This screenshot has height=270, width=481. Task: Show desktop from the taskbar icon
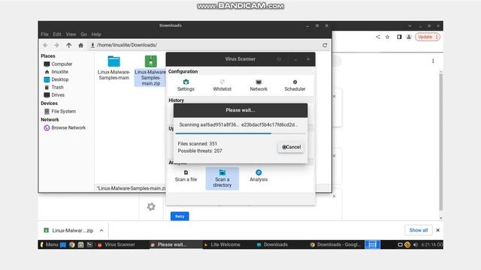tap(63, 244)
